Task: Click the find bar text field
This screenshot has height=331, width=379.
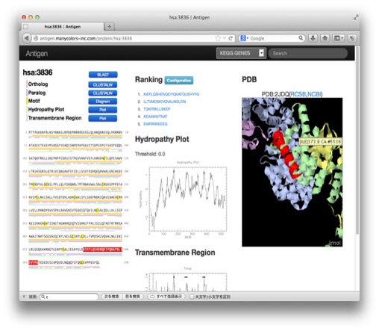Action: click(69, 297)
